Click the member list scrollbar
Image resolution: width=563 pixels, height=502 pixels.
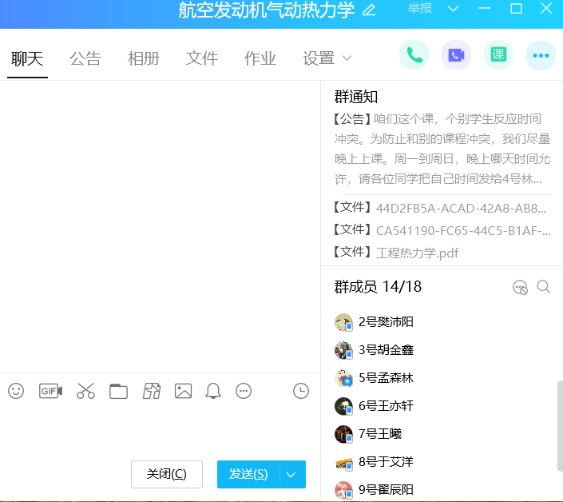560,426
